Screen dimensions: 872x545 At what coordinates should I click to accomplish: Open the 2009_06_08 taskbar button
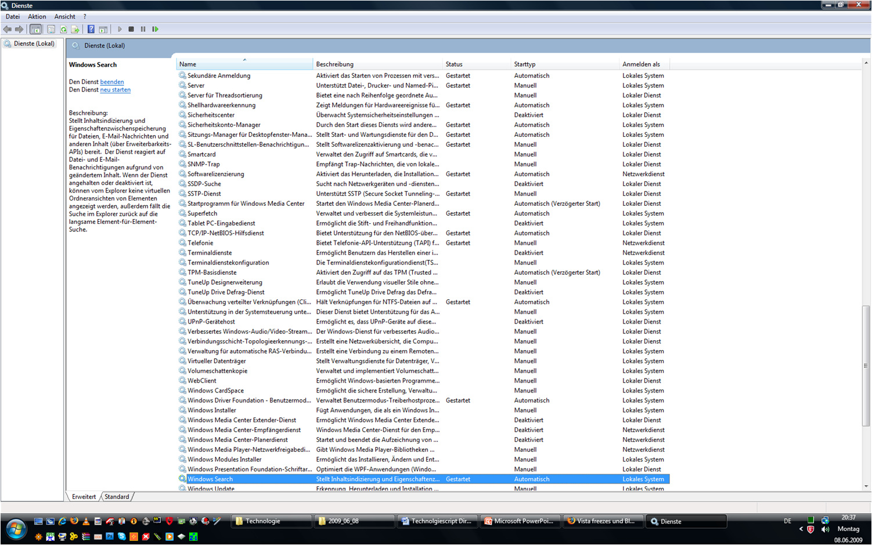pos(354,521)
